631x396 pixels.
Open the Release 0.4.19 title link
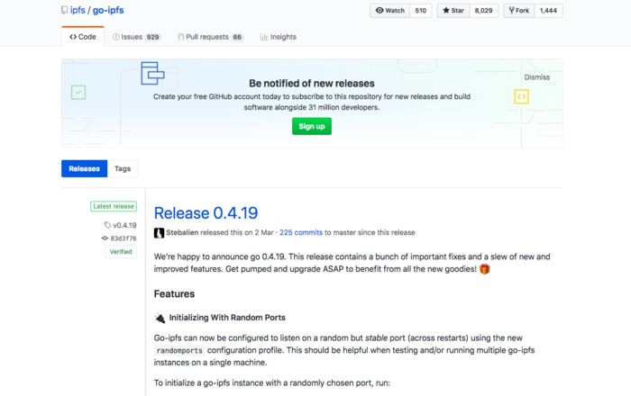(x=206, y=213)
